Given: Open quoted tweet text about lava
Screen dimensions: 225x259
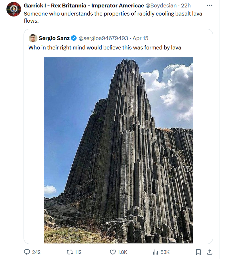Looking at the screenshot, I should (105, 48).
